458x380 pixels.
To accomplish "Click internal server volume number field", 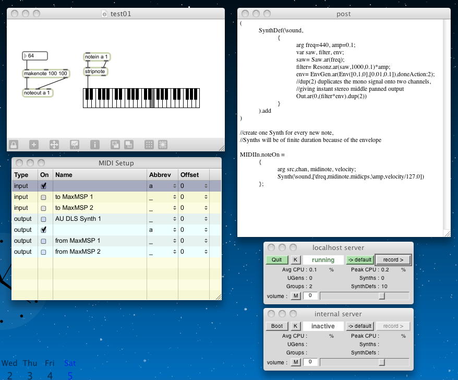I will click(310, 362).
